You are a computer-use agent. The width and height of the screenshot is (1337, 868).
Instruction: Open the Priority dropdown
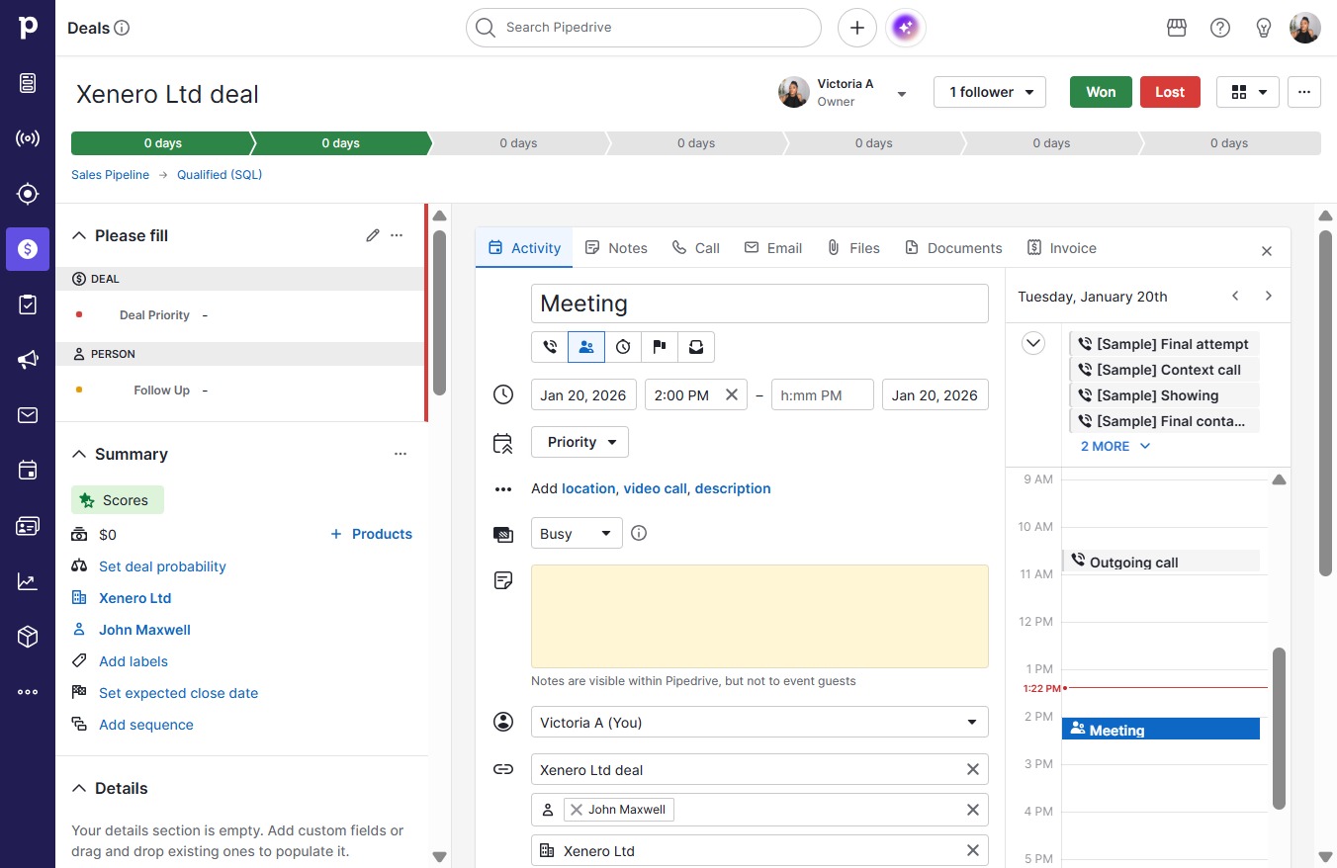(579, 442)
